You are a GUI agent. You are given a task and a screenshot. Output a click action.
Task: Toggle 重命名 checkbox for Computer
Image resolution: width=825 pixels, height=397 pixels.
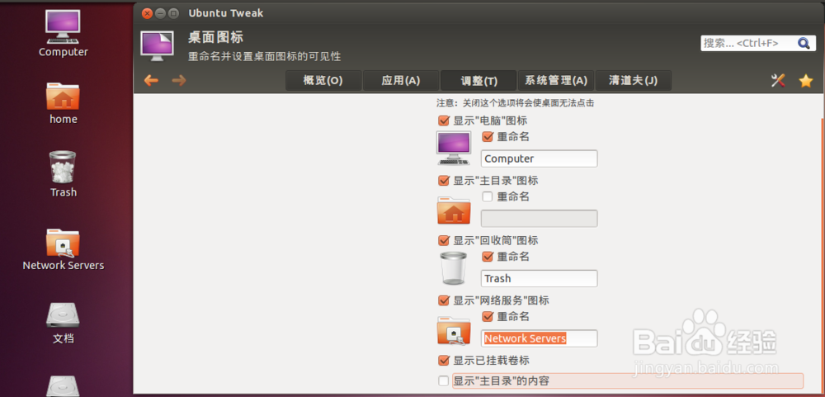[x=488, y=137]
